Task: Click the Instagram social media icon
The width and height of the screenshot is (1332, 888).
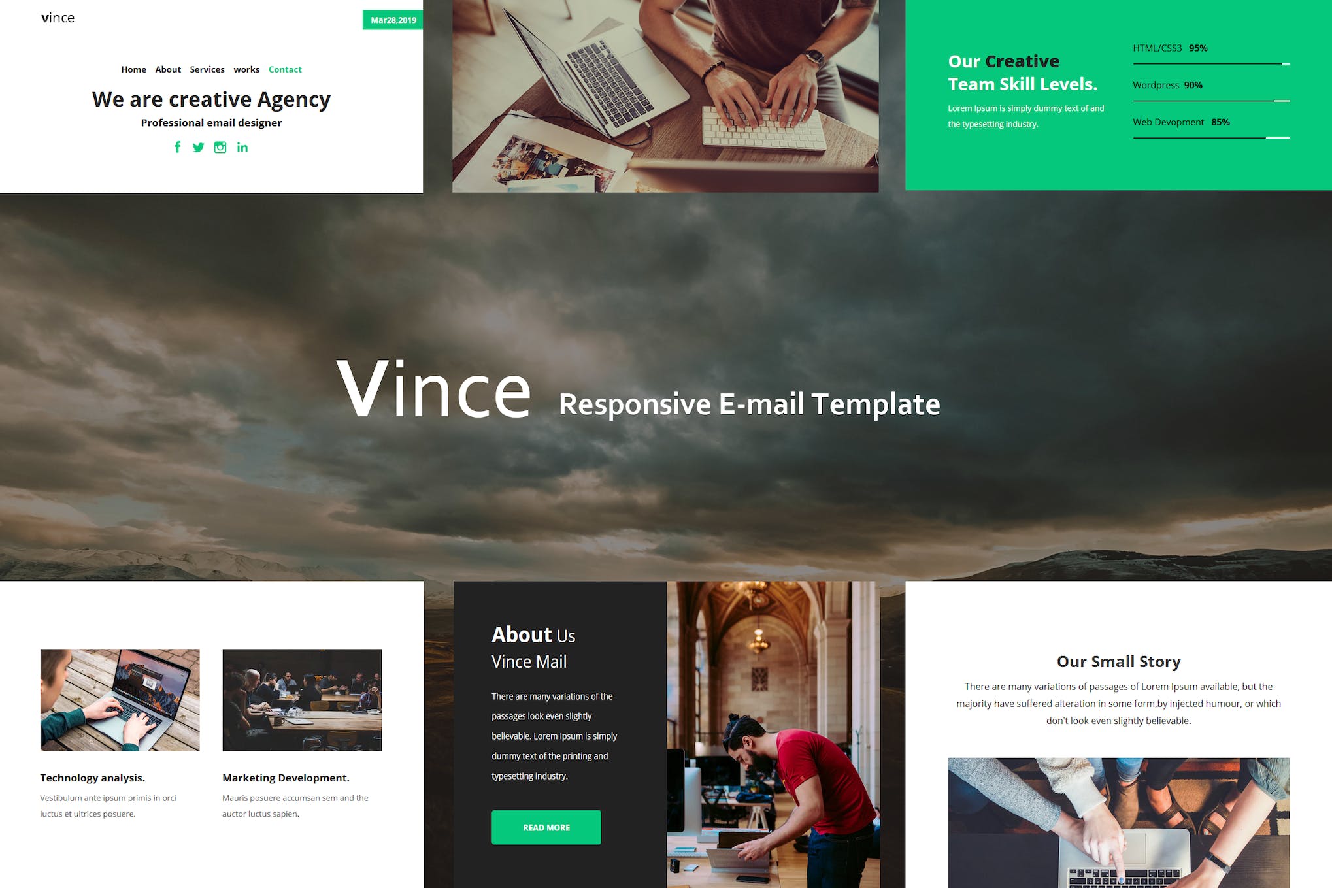Action: tap(219, 146)
